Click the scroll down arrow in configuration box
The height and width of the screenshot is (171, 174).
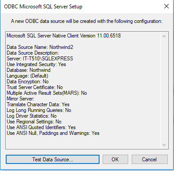164,145
